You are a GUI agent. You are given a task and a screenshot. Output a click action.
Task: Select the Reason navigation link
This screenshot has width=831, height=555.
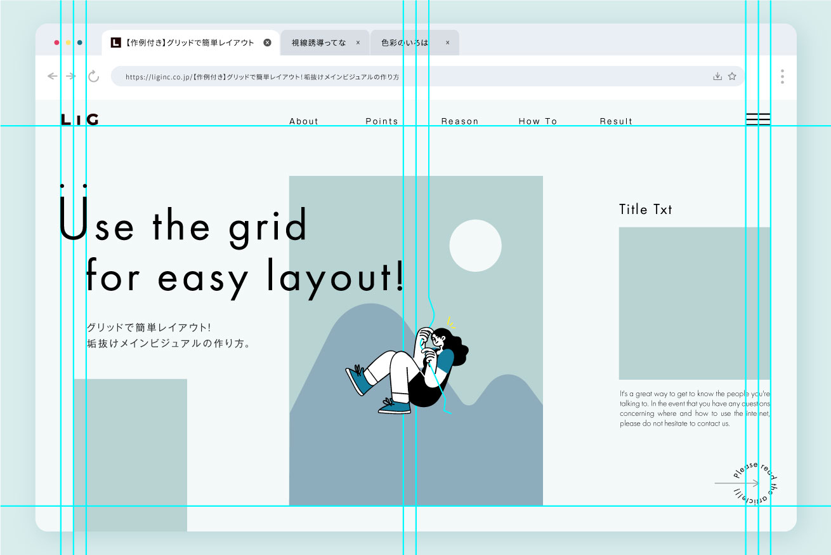460,121
